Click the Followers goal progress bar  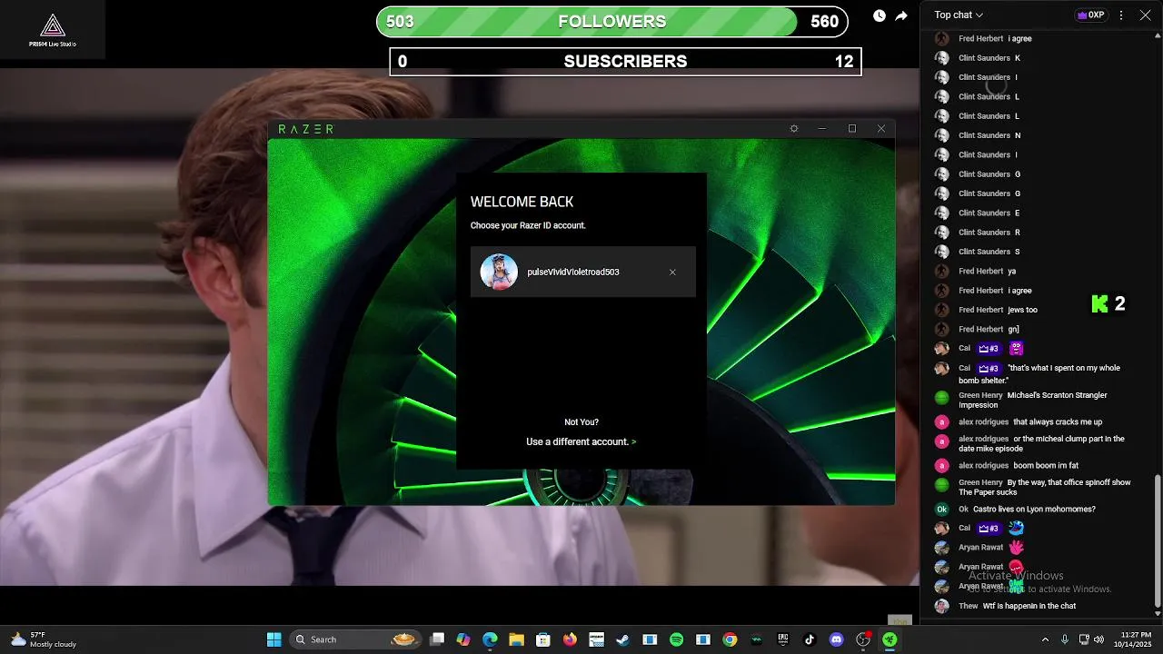612,22
